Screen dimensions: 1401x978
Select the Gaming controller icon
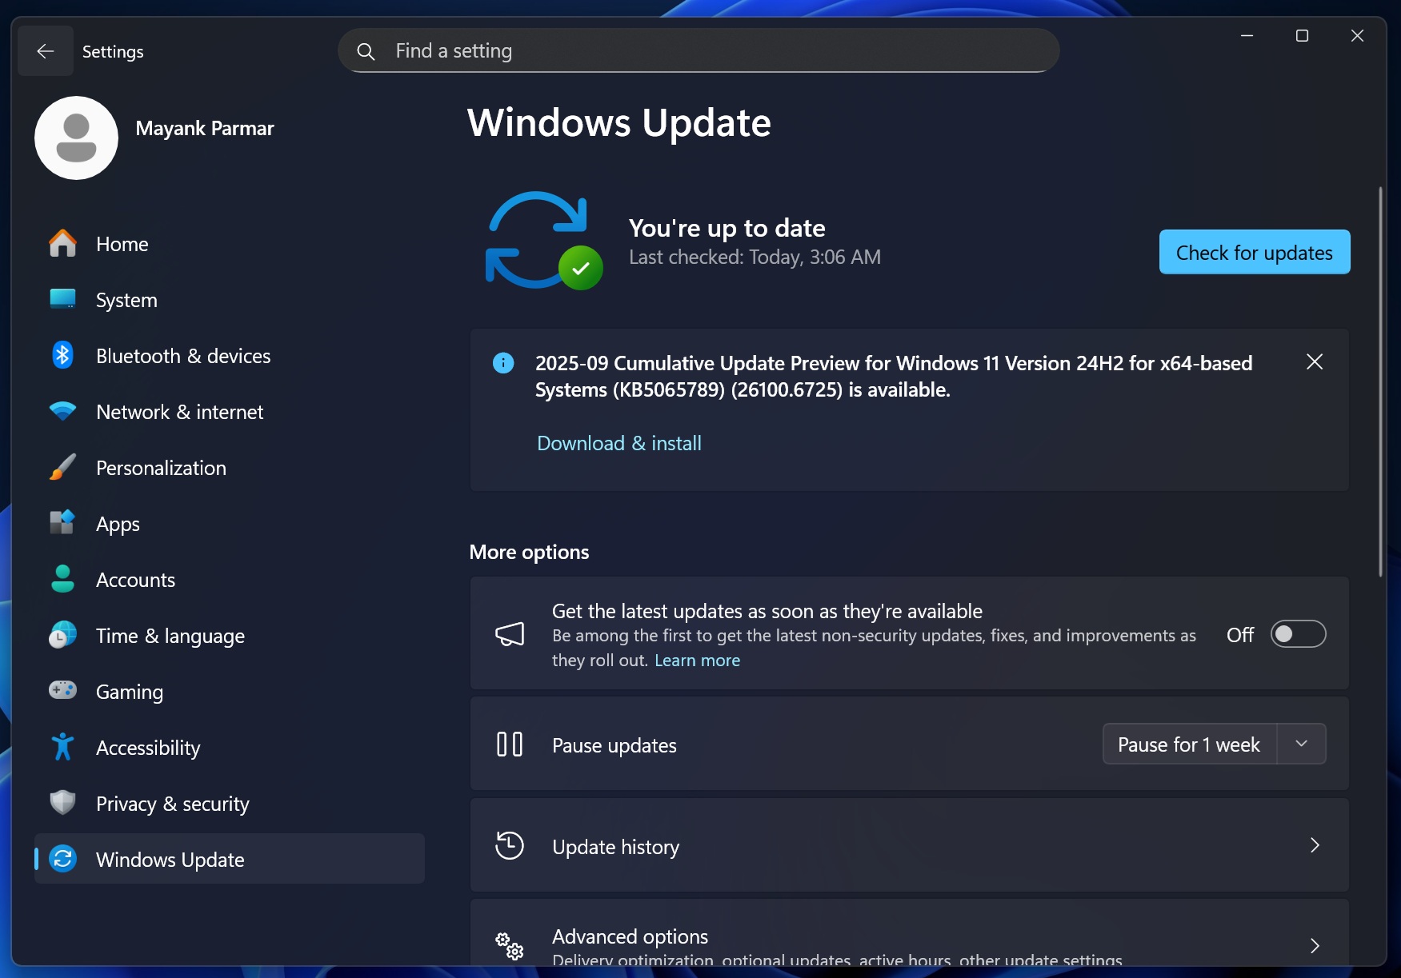click(x=62, y=691)
